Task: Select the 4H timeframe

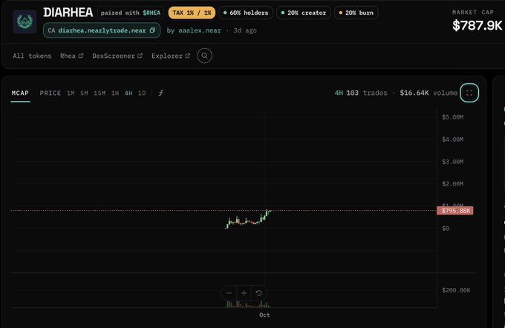Action: pyautogui.click(x=128, y=93)
